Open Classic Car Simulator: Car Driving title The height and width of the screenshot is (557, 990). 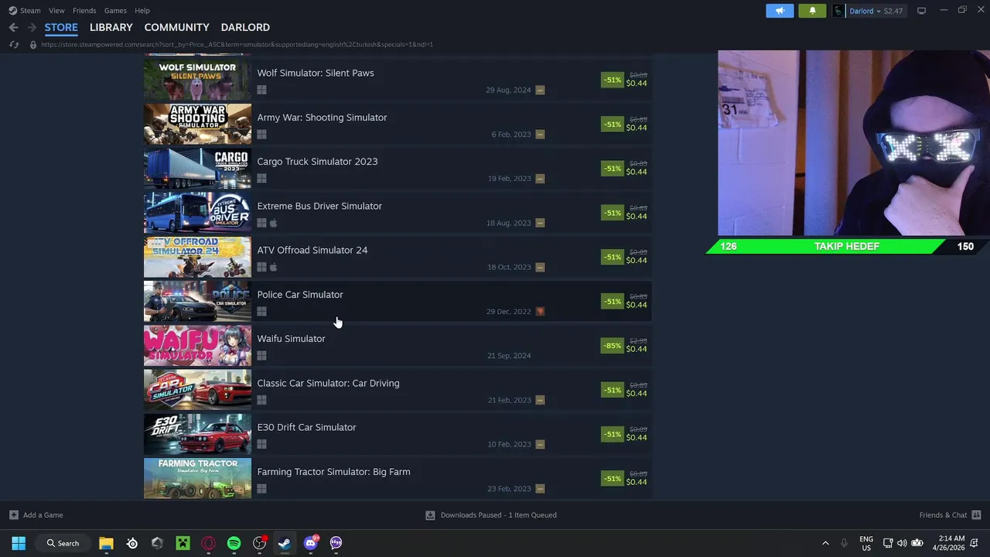coord(328,383)
